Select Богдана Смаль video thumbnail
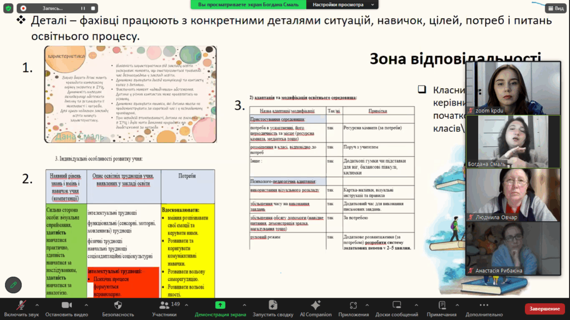This screenshot has height=320, width=570. pos(513,141)
